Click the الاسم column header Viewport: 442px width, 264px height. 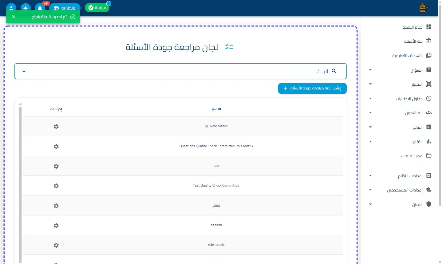(216, 109)
